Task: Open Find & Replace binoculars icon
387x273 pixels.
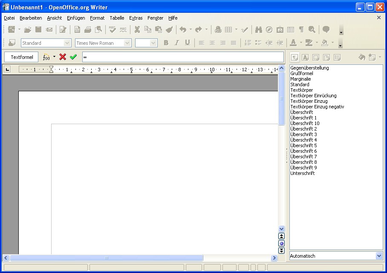Action: [x=258, y=30]
